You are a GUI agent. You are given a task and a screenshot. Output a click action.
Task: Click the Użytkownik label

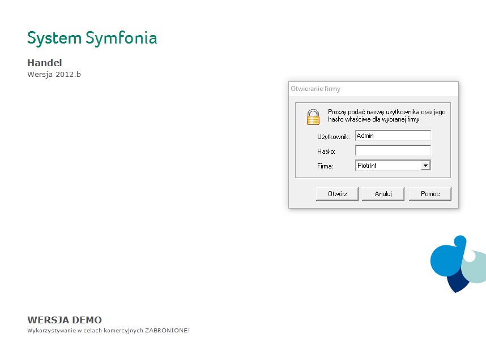point(333,137)
